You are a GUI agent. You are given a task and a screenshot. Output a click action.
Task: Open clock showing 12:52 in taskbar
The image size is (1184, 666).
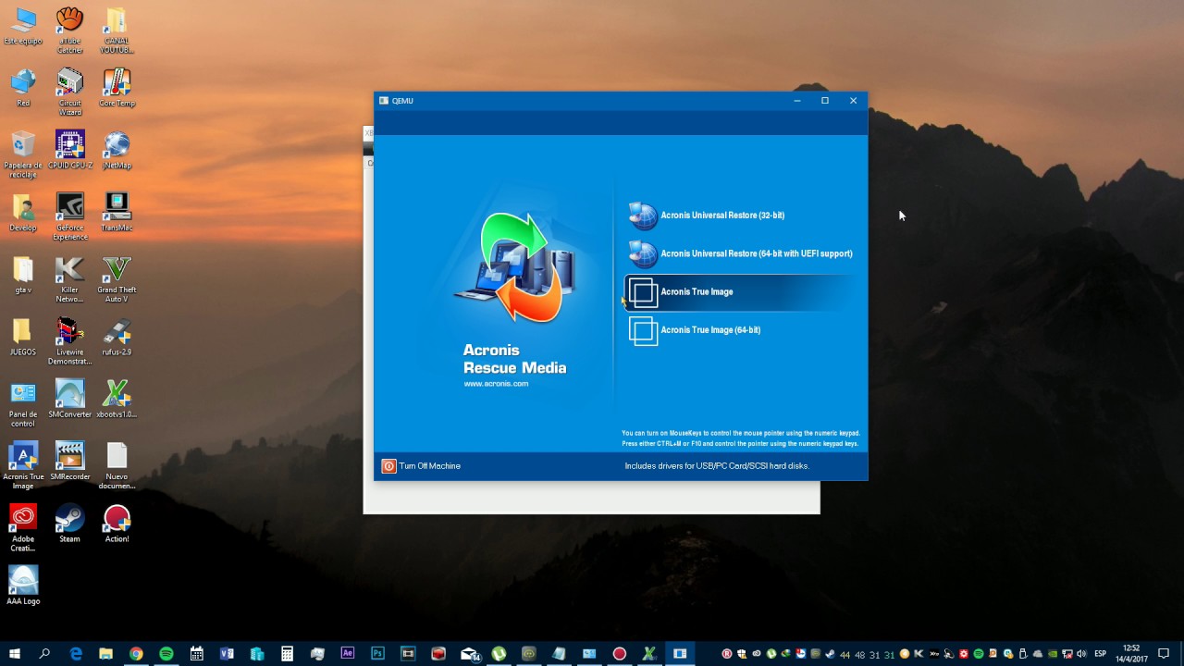coord(1131,653)
